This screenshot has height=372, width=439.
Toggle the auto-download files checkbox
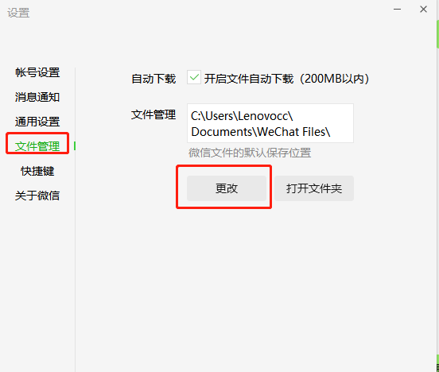click(x=194, y=77)
